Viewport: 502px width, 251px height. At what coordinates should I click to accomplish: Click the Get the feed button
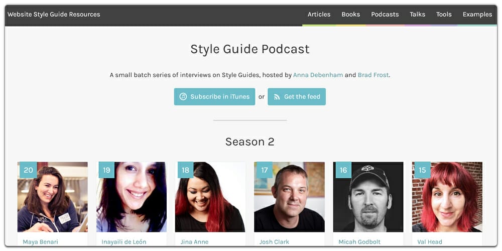297,97
